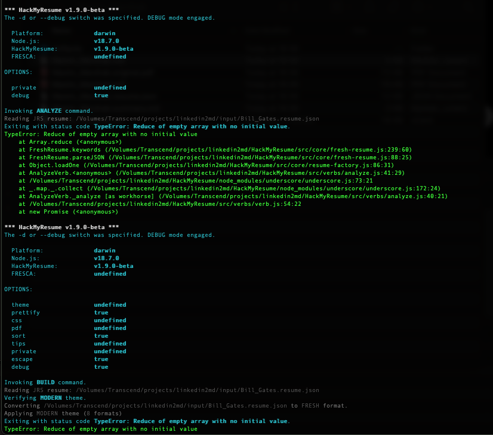Click the underscore.js:73:21 stack line
This screenshot has height=435, width=493.
tap(196, 181)
